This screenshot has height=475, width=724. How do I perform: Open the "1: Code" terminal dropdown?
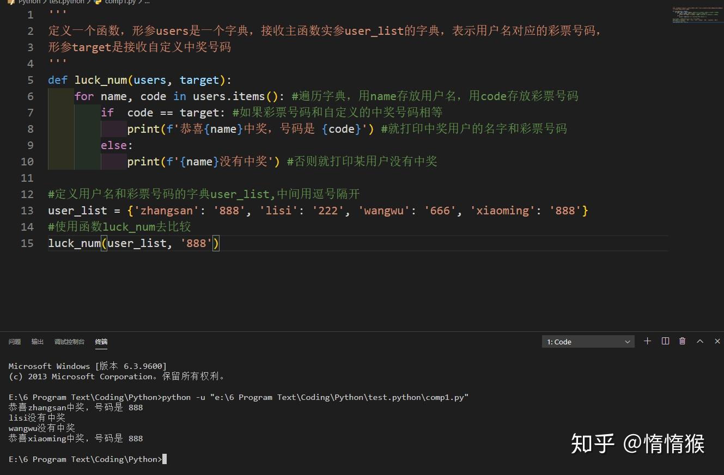pos(588,341)
